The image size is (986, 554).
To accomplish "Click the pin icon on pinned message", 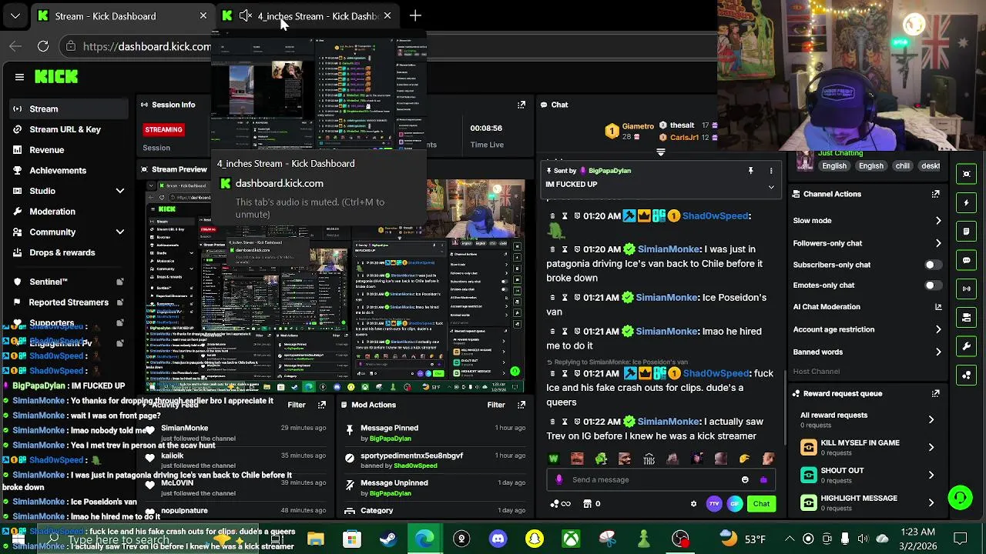I will coord(750,171).
